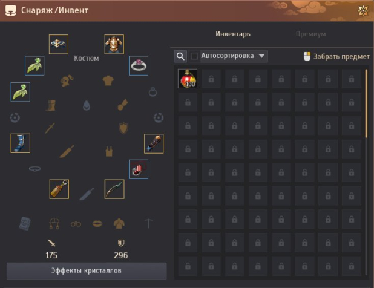Select the curved bow weapon slot
The image size is (374, 288).
coord(114,189)
